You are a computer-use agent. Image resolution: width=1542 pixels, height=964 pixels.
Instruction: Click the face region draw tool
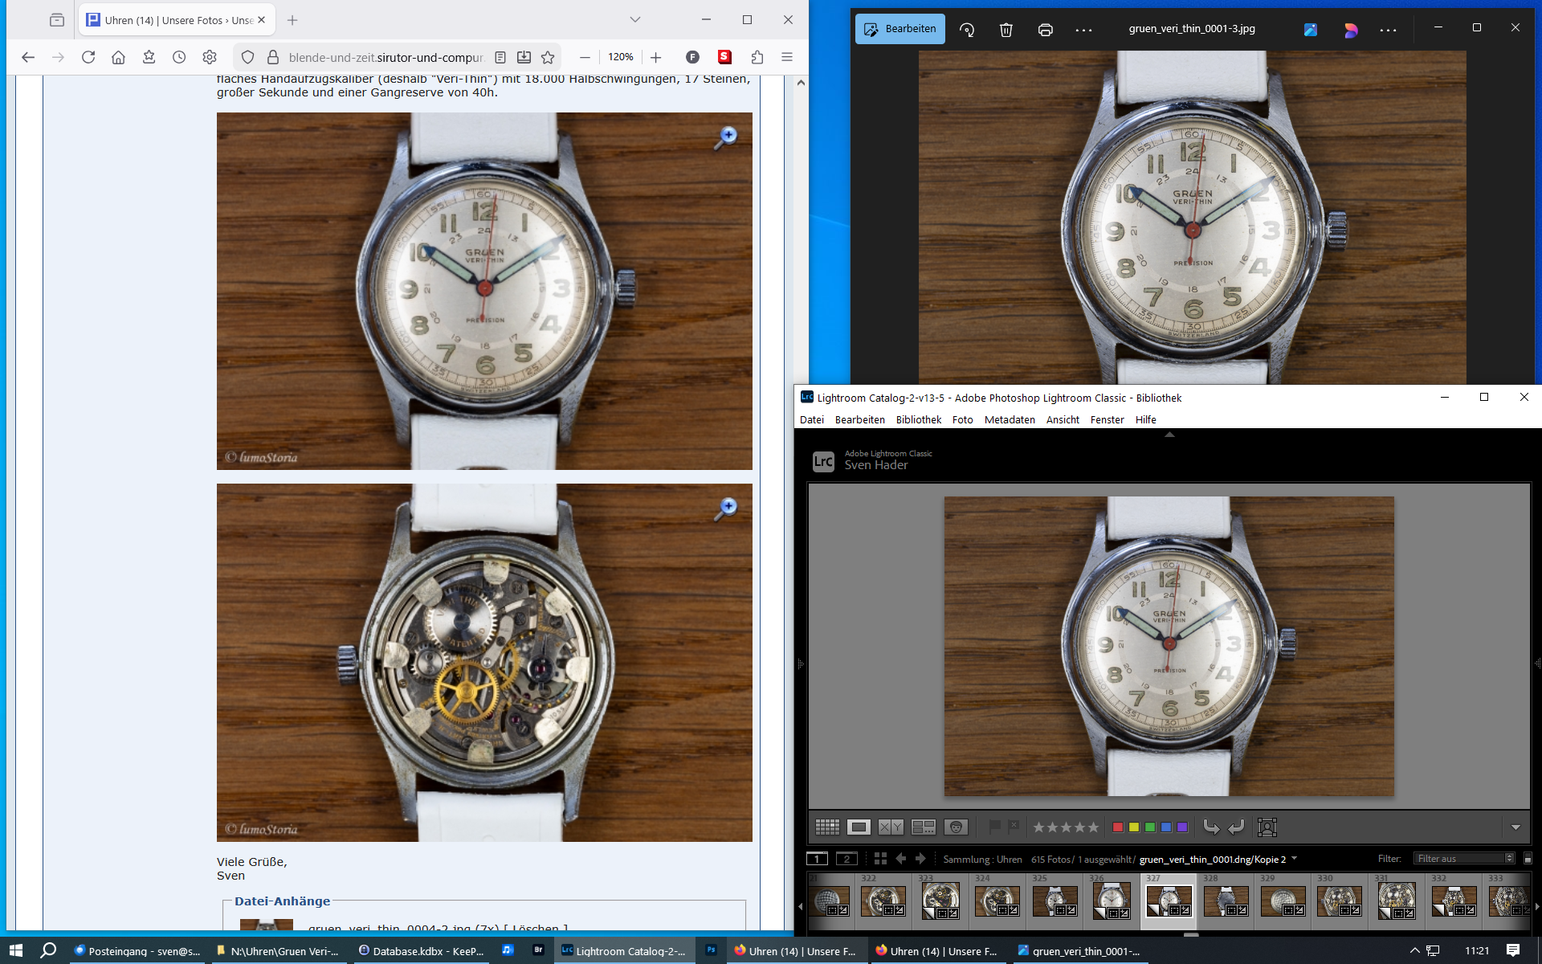click(x=1267, y=827)
